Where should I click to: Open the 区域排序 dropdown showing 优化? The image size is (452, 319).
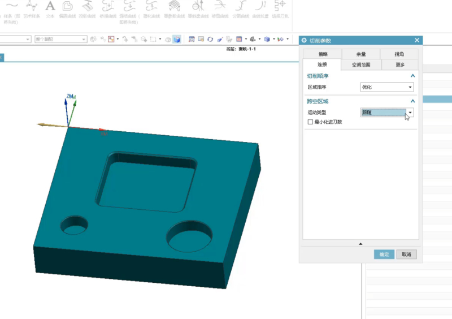pos(387,87)
